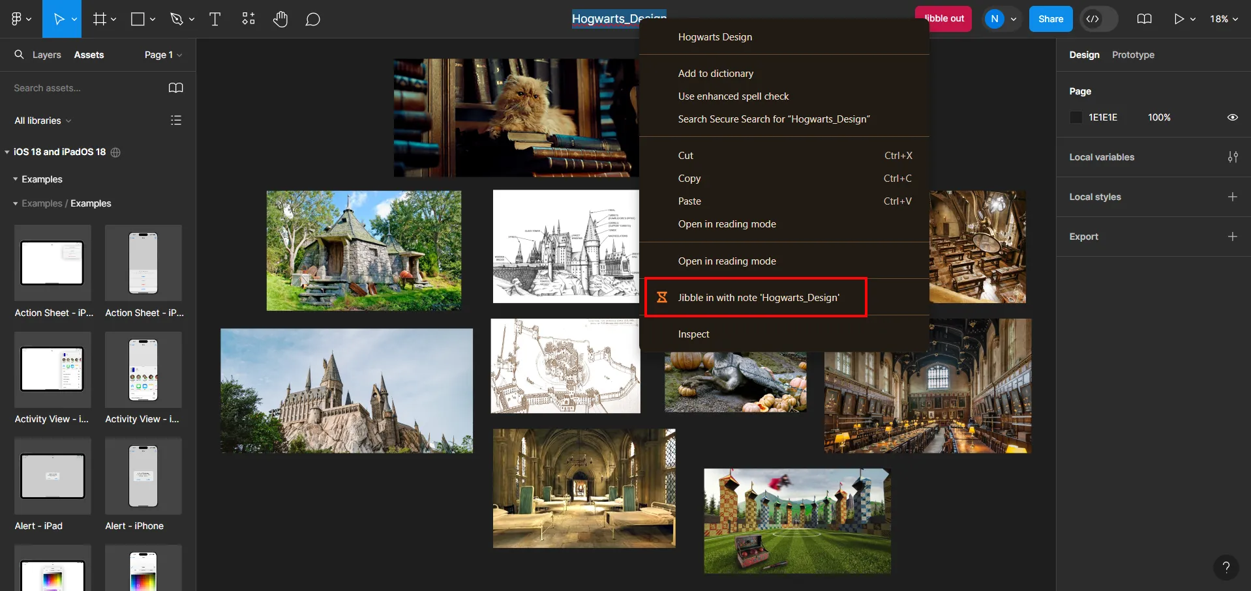This screenshot has height=591, width=1251.
Task: Activate the Comment tool
Action: [313, 19]
